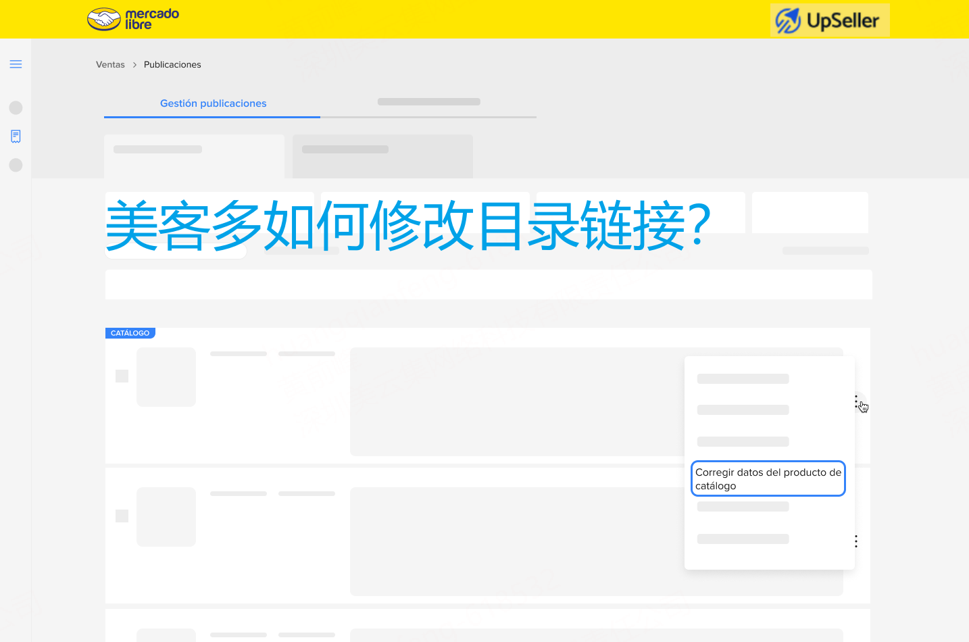
Task: Open the second listing's product thumbnail
Action: pos(166,517)
